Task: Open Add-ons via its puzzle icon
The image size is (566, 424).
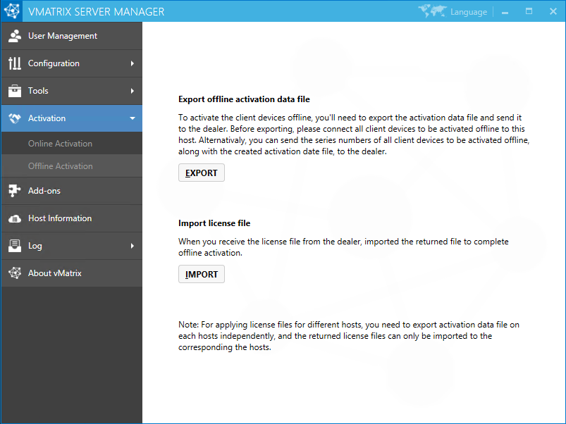Action: tap(15, 191)
